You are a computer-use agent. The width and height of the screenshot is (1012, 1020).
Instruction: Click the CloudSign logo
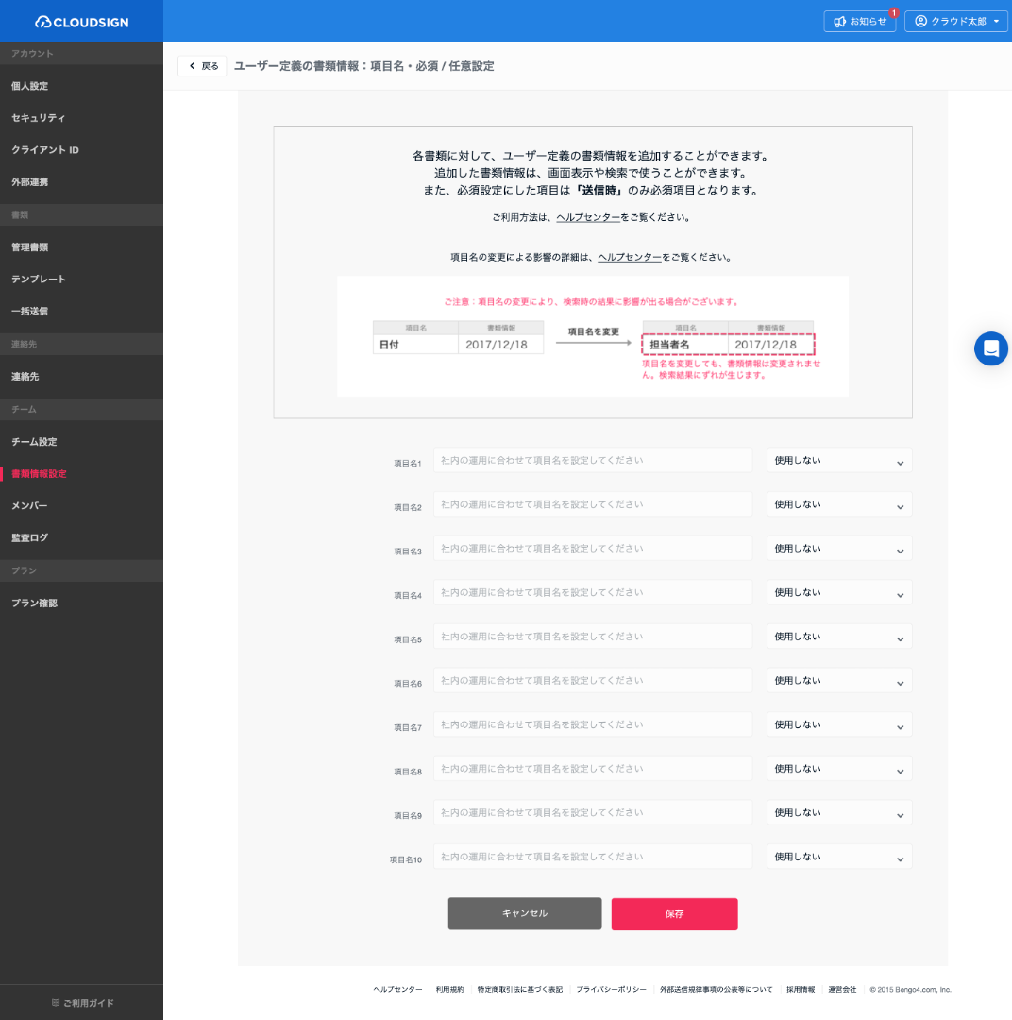82,22
